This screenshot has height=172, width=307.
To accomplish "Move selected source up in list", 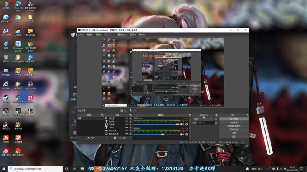I will pos(120,138).
